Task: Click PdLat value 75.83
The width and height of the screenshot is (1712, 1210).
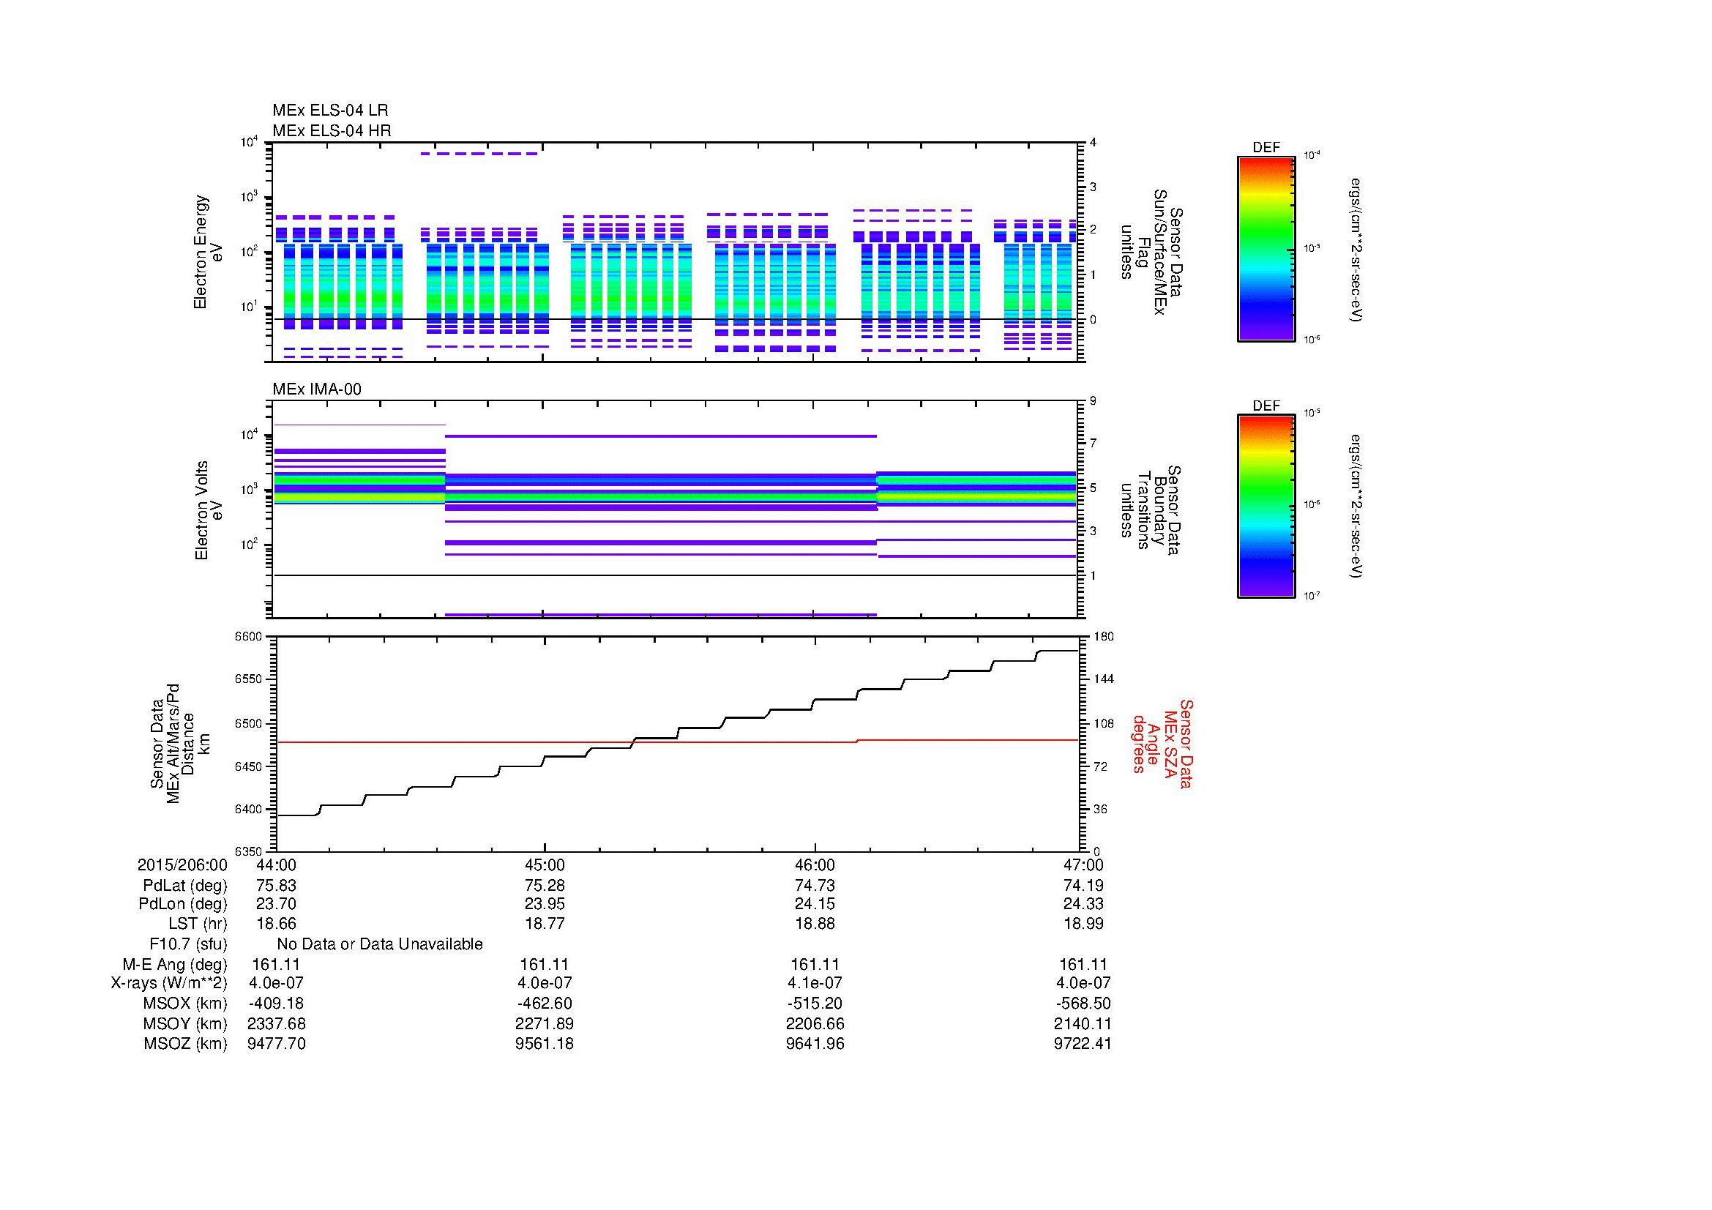Action: click(x=276, y=886)
